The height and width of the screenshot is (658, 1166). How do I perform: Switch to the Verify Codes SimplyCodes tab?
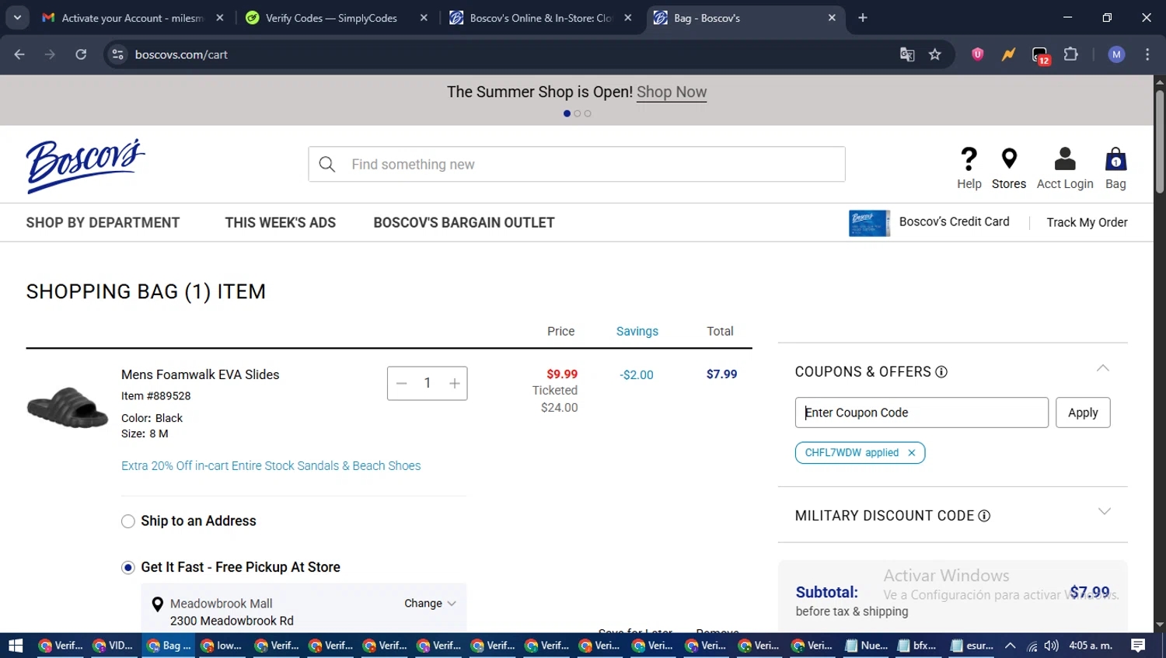(x=330, y=18)
